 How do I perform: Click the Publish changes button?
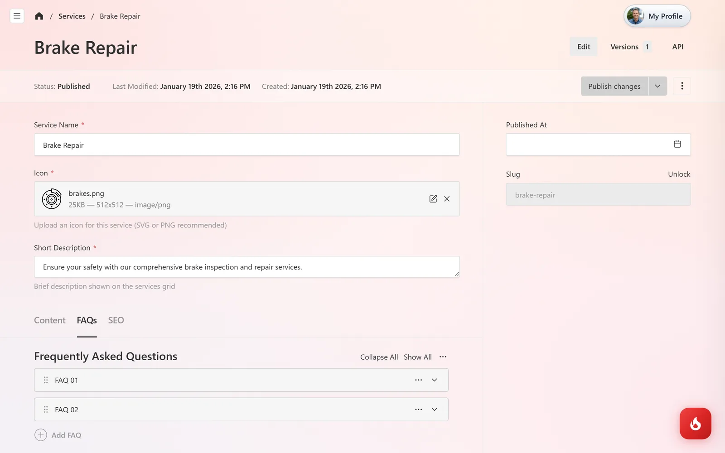[614, 86]
